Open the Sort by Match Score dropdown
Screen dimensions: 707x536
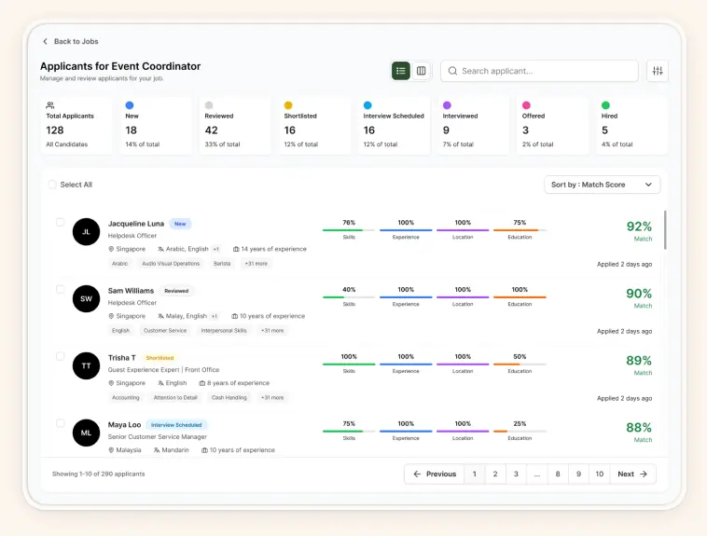click(x=602, y=185)
